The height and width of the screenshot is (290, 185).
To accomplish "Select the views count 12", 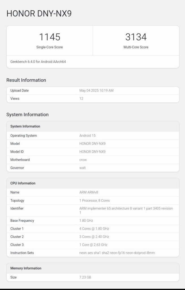I will tap(81, 99).
